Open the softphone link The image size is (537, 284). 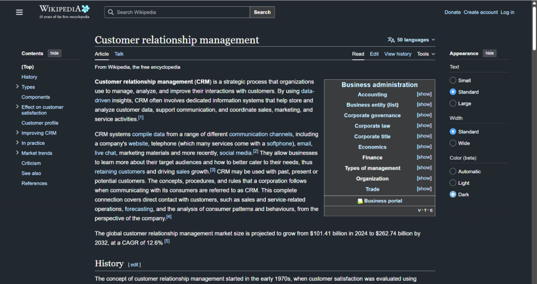pos(279,144)
